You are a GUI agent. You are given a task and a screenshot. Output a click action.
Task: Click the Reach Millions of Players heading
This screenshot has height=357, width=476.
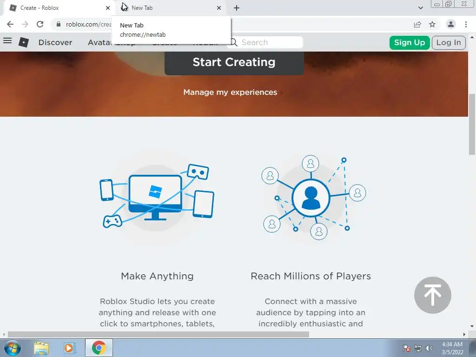(311, 276)
